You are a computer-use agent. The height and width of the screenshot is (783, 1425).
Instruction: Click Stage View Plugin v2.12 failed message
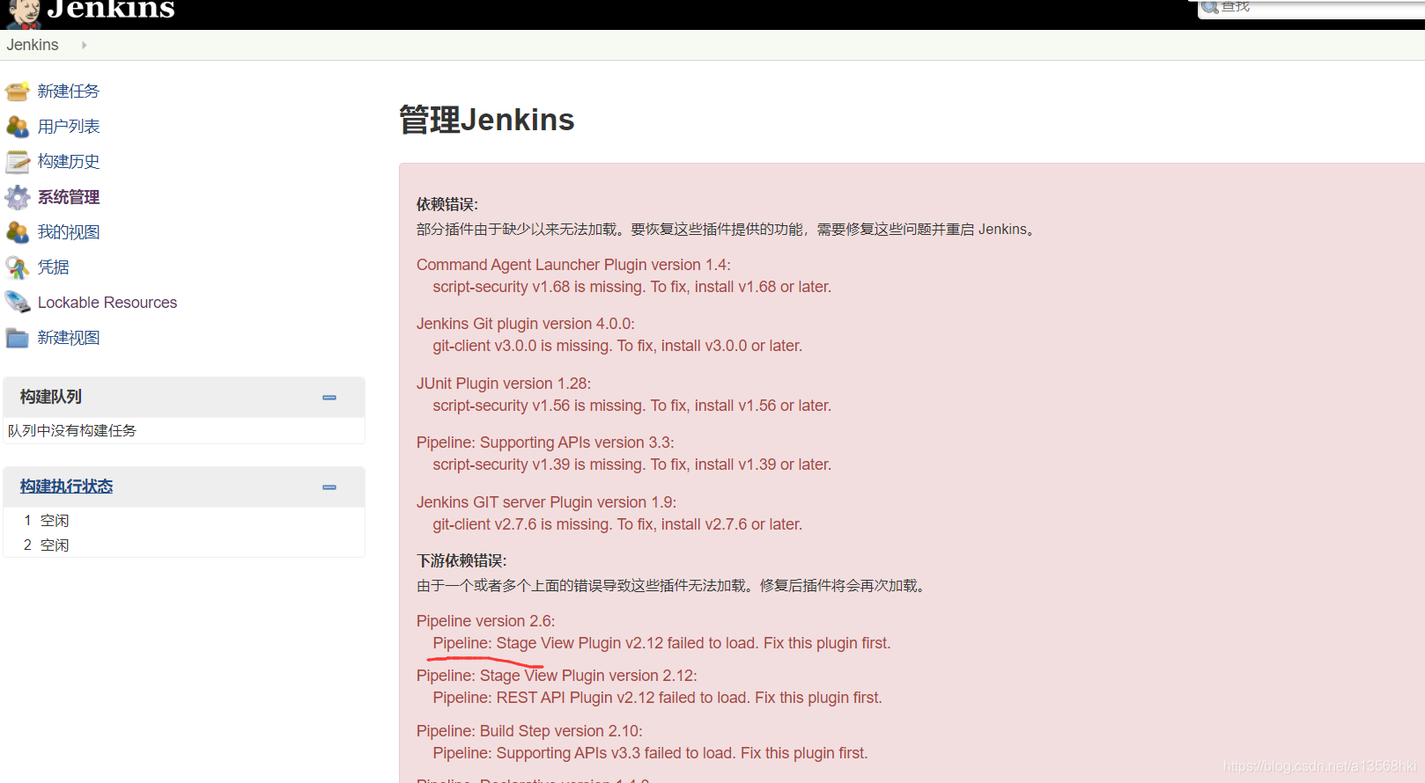point(661,643)
